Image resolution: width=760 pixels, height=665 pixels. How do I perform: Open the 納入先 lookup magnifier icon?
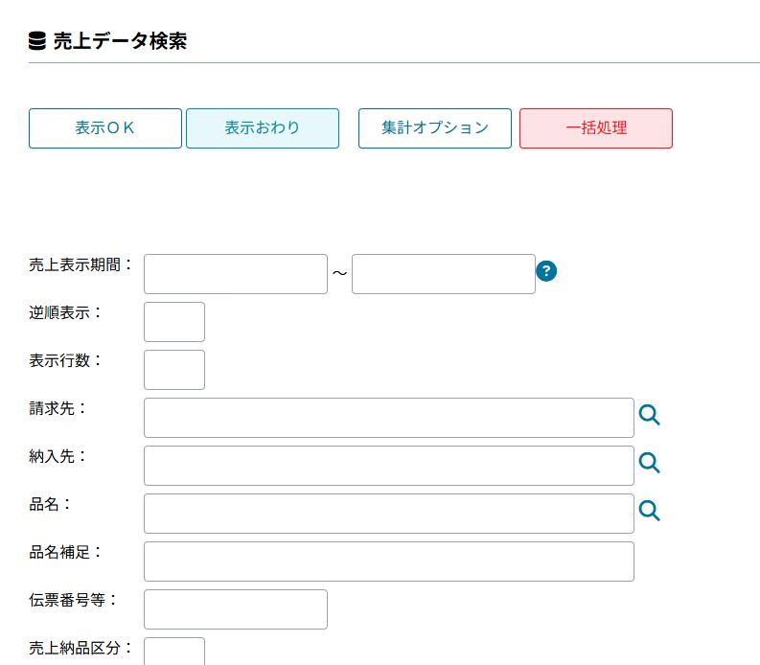pos(650,463)
